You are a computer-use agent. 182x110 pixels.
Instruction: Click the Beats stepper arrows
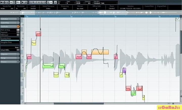75,3
